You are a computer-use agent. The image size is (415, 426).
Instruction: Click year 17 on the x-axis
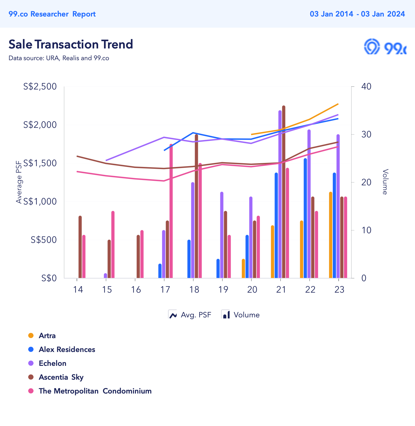coord(165,290)
